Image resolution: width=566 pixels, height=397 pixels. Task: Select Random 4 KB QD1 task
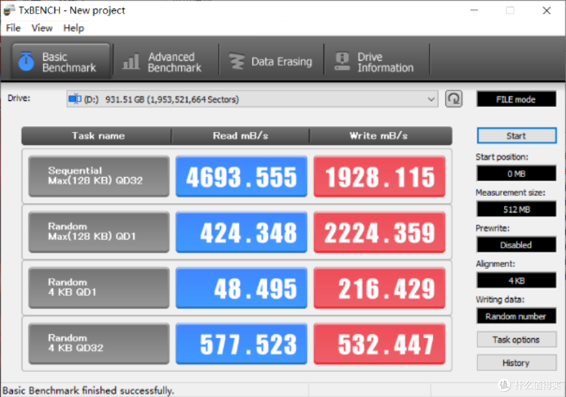(99, 288)
